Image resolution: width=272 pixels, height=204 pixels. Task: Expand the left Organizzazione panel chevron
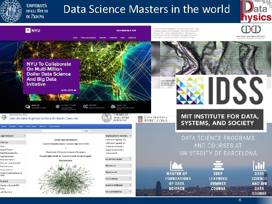pos(25,136)
